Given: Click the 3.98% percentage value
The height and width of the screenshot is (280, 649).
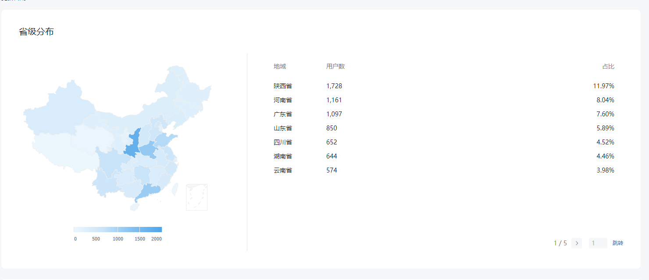Looking at the screenshot, I should click(606, 170).
